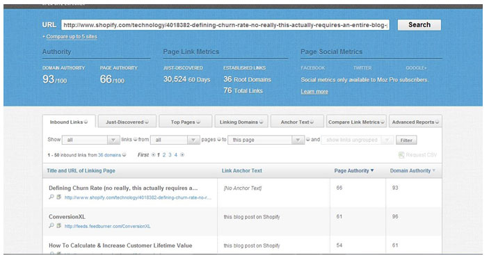Click the help icon beside Linking Domains tab

[x=262, y=122]
